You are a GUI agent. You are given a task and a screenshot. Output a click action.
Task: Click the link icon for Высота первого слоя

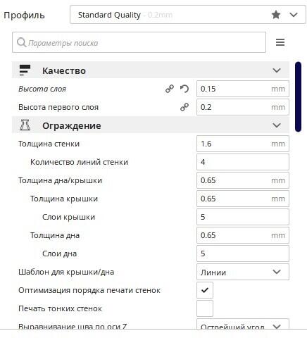(184, 107)
